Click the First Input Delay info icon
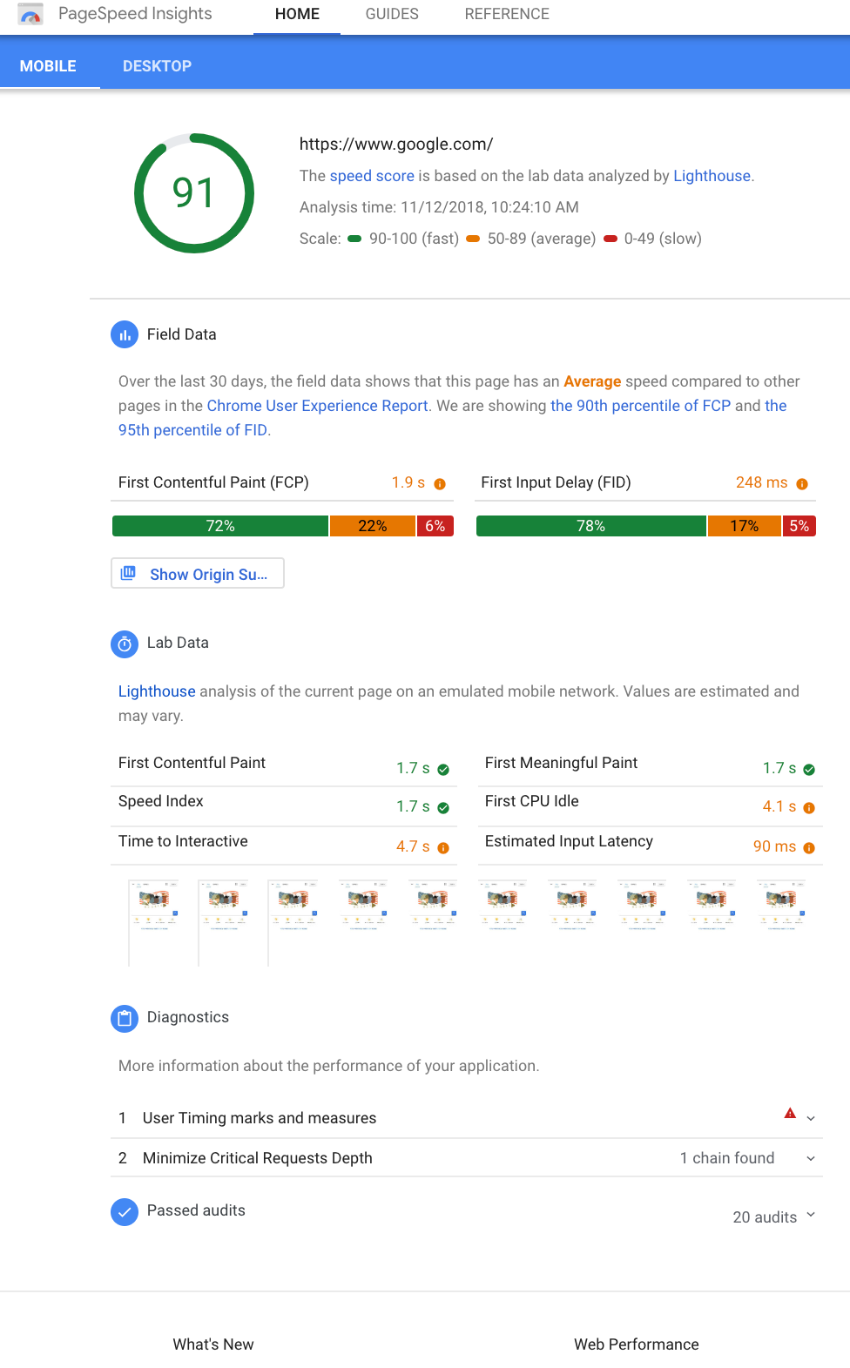850x1368 pixels. (x=802, y=484)
